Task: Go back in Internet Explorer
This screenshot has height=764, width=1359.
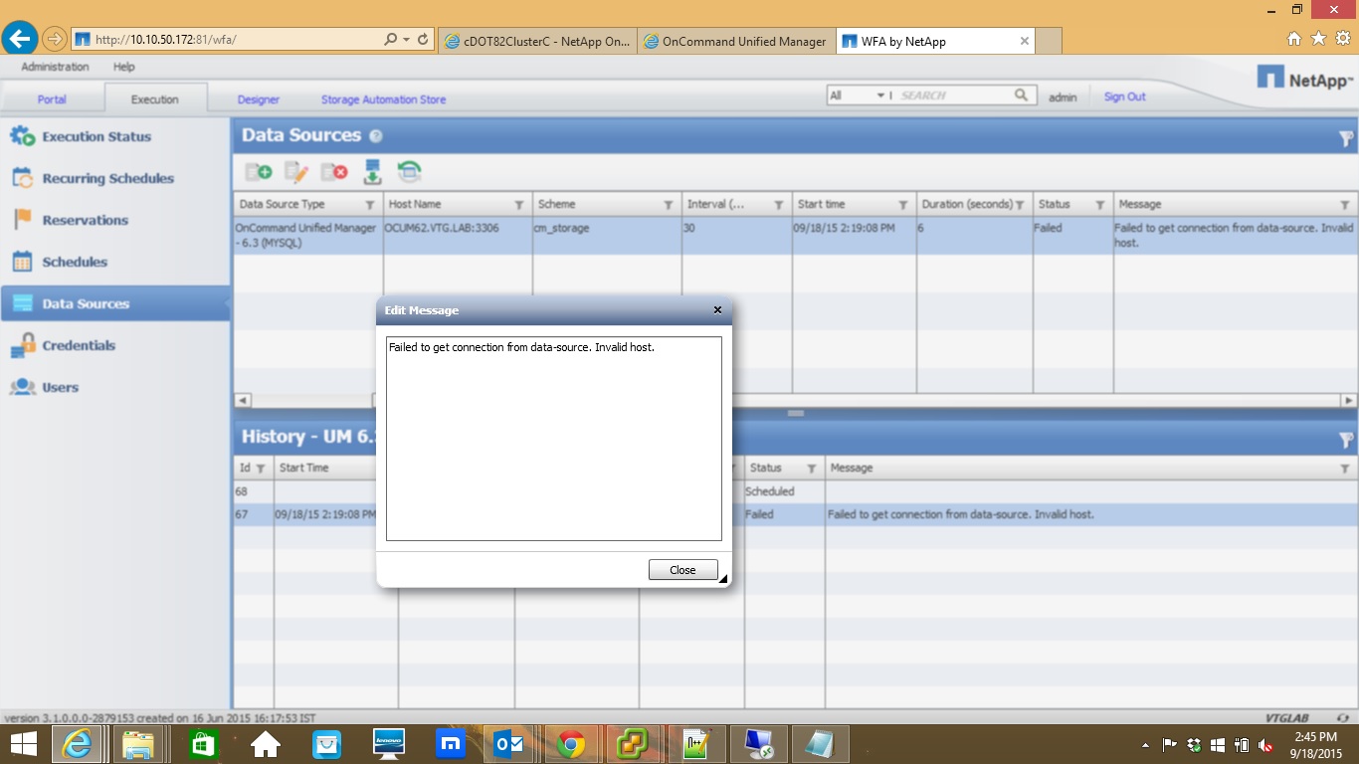Action: [x=20, y=39]
